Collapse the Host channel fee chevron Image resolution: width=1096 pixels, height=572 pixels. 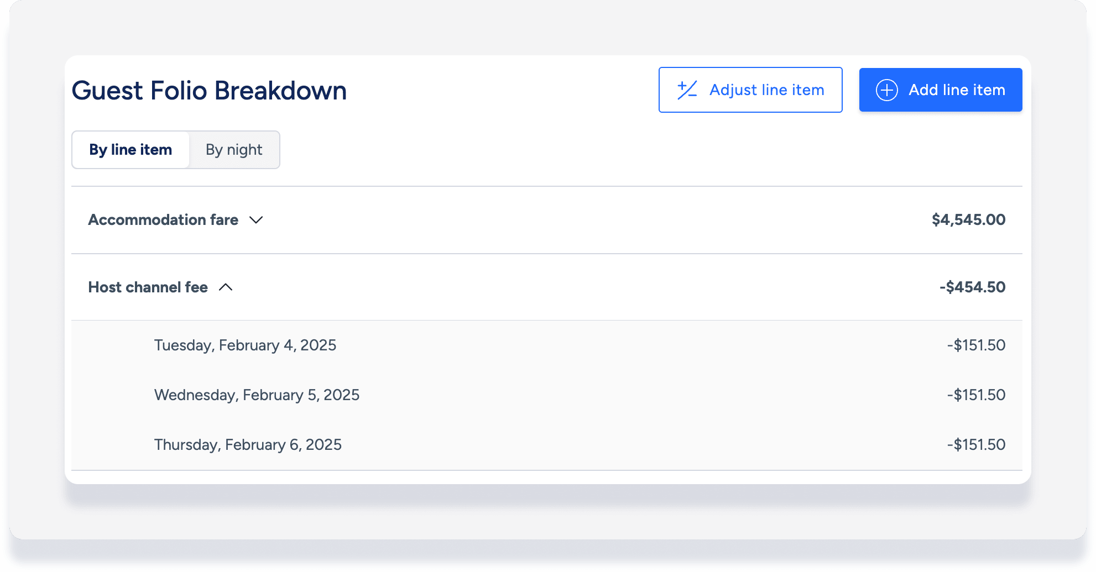point(226,287)
